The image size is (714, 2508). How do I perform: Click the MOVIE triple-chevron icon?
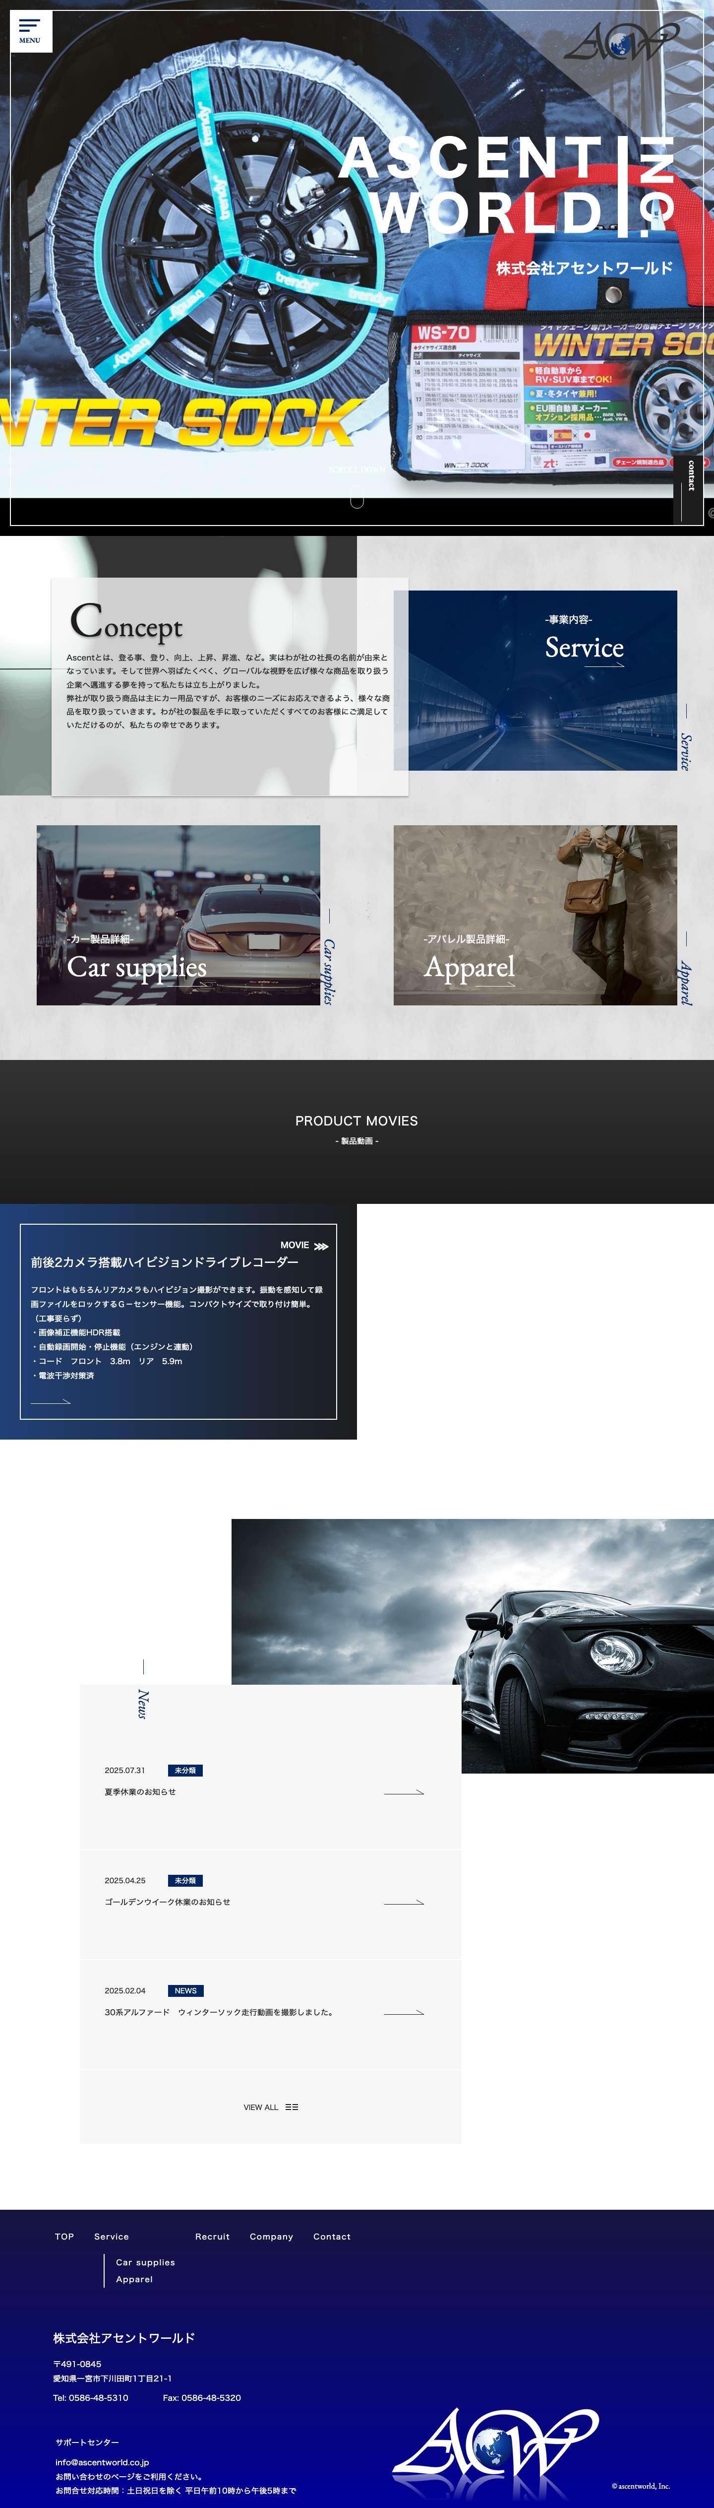[321, 1246]
